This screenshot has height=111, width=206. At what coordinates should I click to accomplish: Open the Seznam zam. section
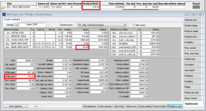click(193, 20)
